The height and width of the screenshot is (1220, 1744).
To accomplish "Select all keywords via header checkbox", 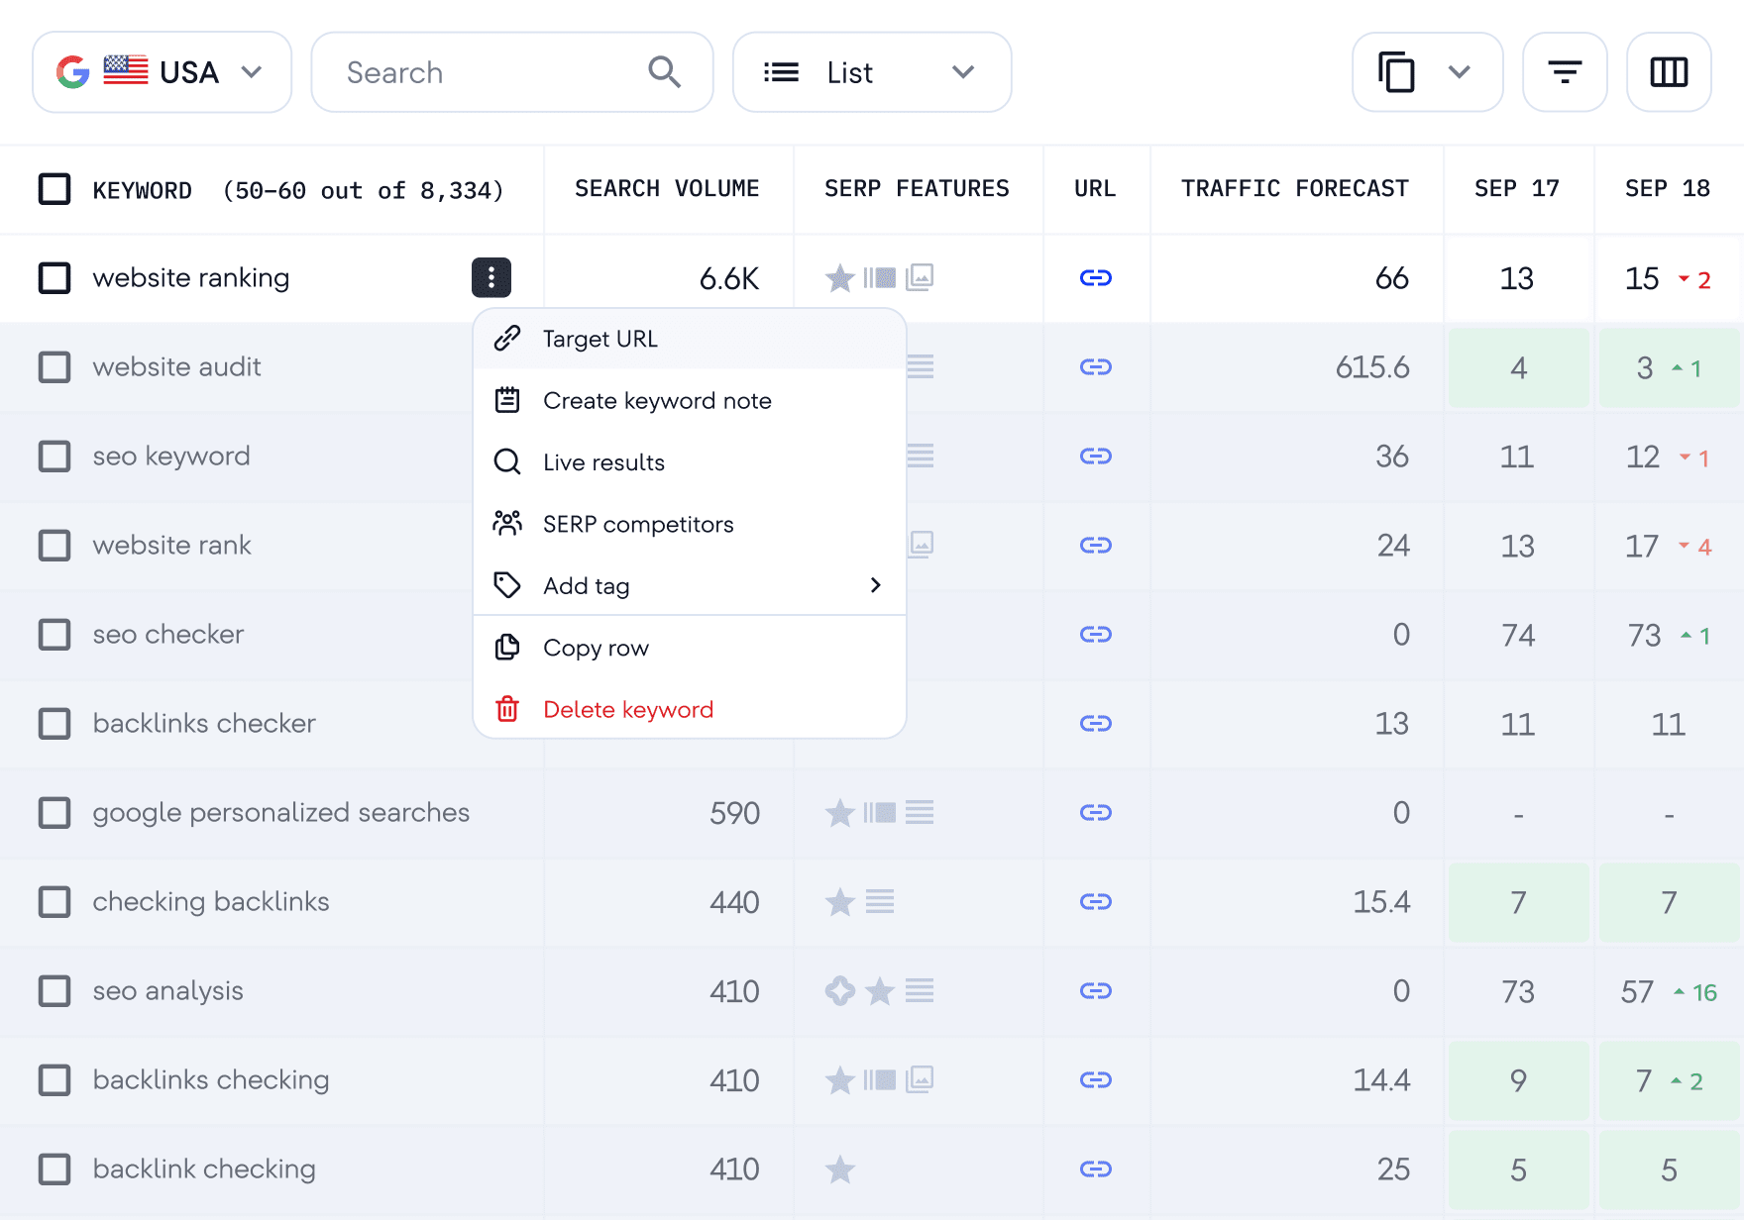I will (x=54, y=189).
